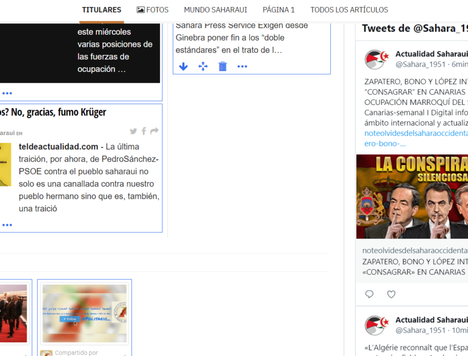Click the Actualidad Saharaui profile avatar
Screen dimensions: 468x356
(x=376, y=60)
